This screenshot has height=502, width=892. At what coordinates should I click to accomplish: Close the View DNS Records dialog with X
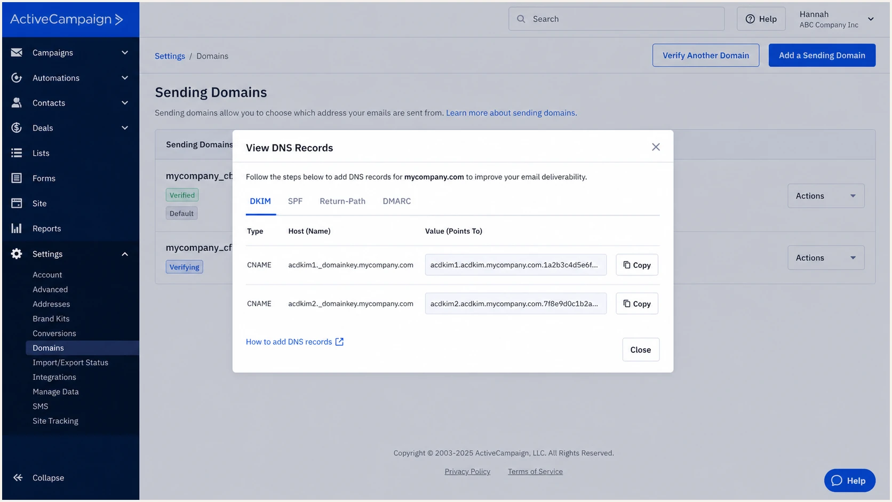[656, 147]
